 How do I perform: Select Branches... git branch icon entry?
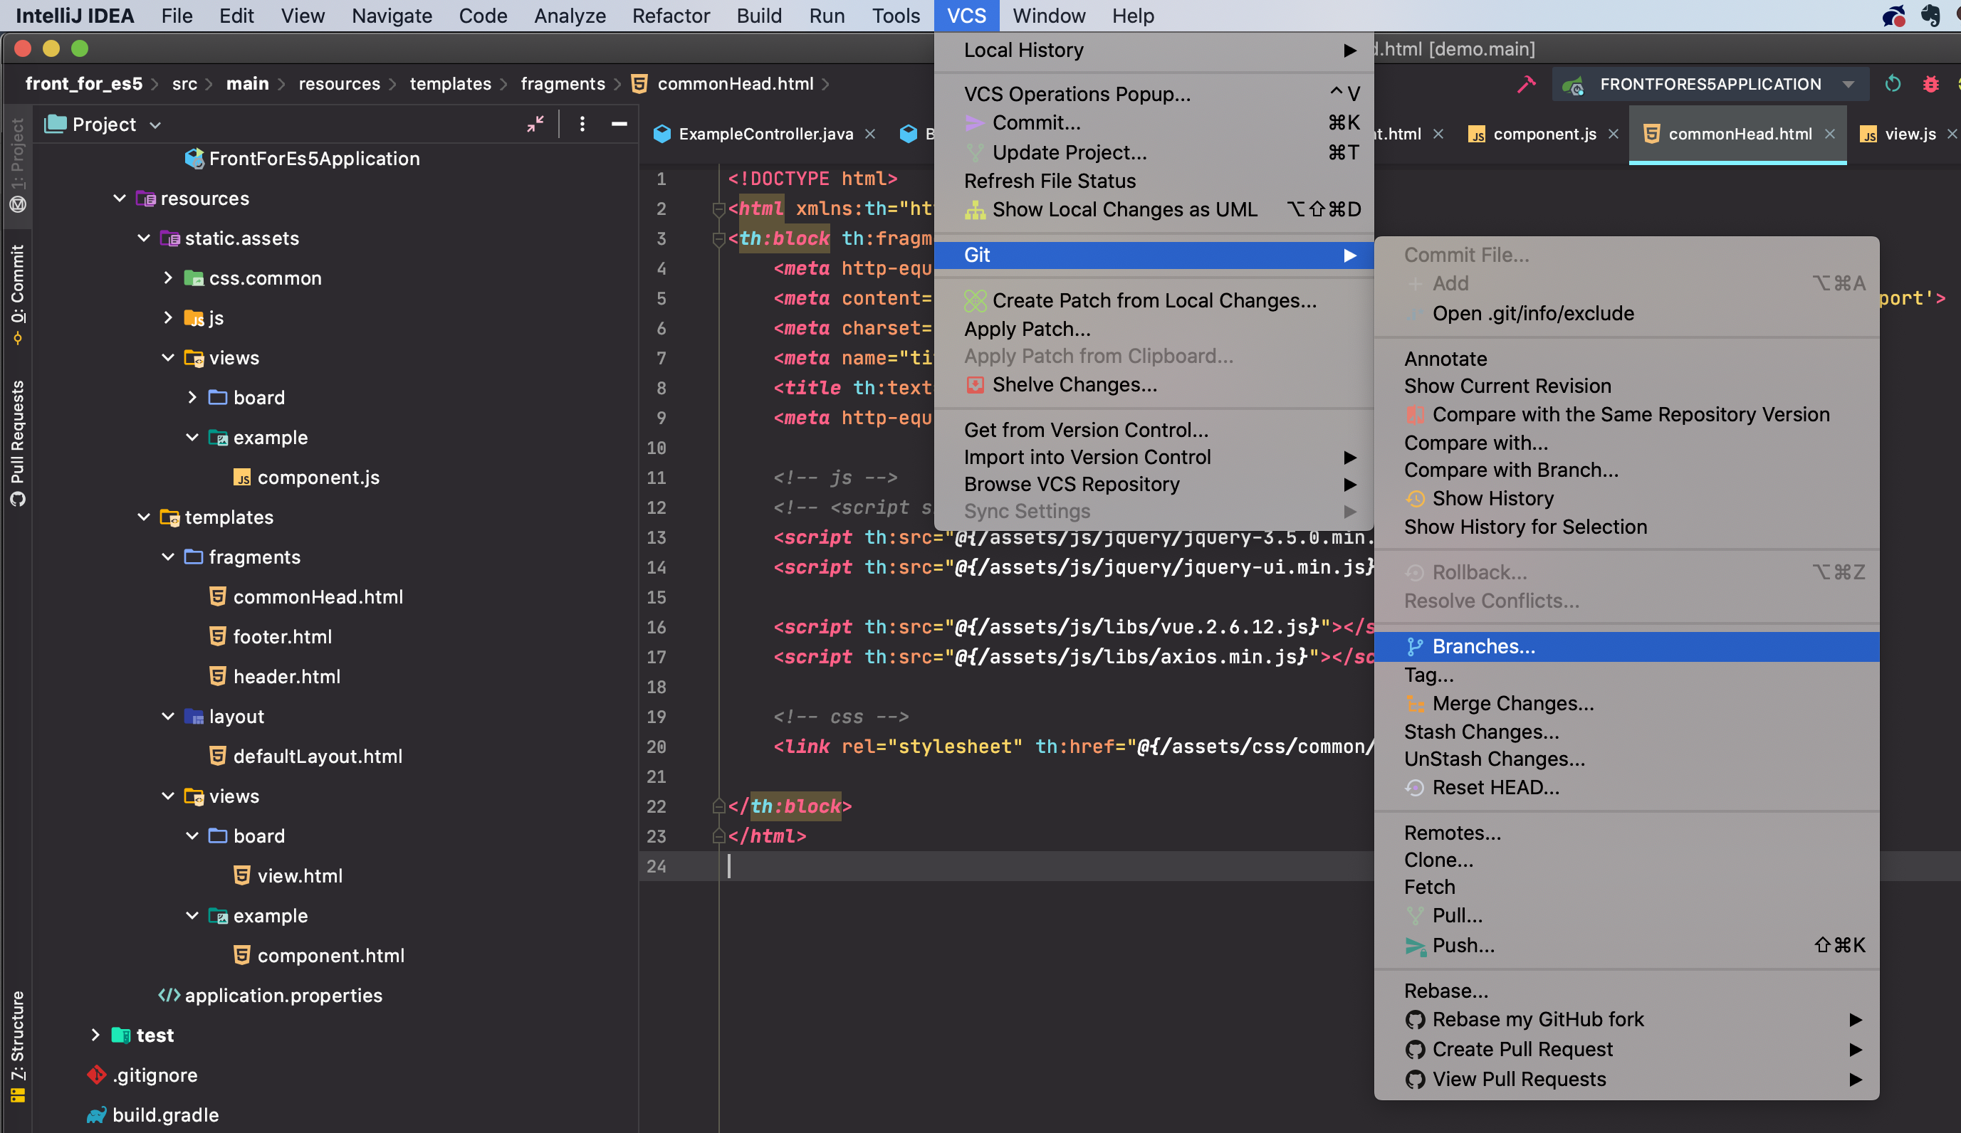(x=1626, y=646)
